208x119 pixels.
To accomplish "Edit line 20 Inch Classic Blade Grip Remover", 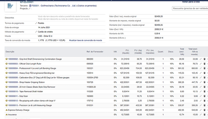I will pyautogui.click(x=200, y=87).
